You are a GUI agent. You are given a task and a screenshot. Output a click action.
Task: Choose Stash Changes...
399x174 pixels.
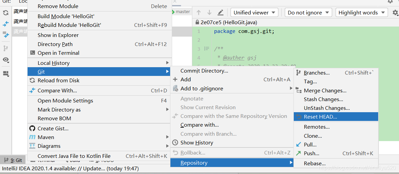(336, 99)
